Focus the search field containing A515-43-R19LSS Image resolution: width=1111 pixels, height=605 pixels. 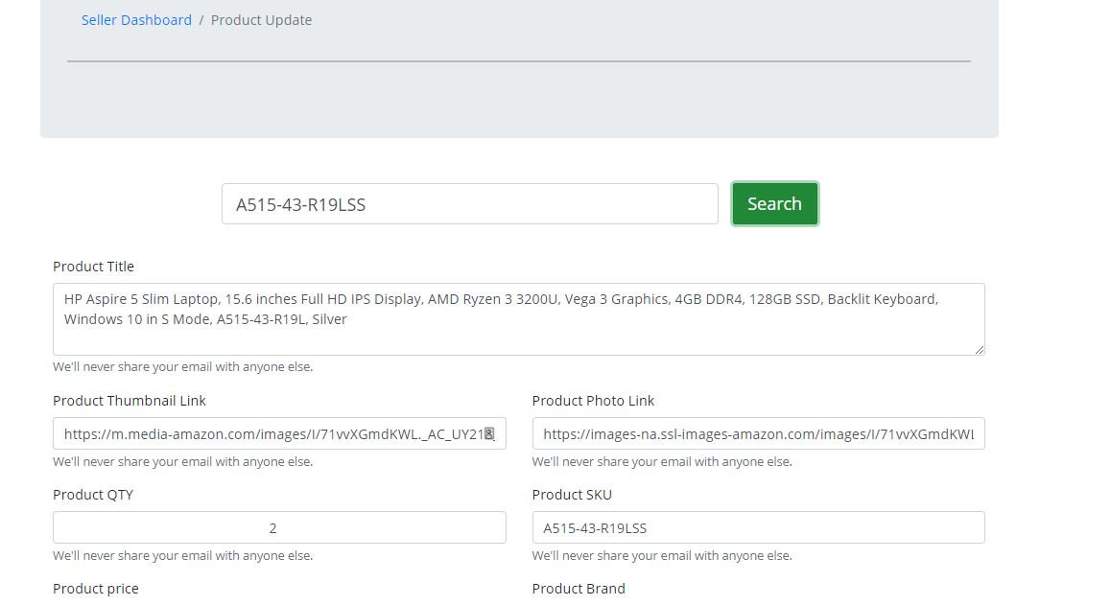470,204
